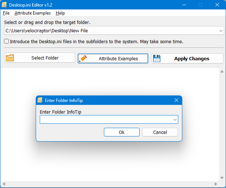226x188 pixels.
Task: Click the scrollbar down arrow
Action: pyautogui.click(x=222, y=178)
